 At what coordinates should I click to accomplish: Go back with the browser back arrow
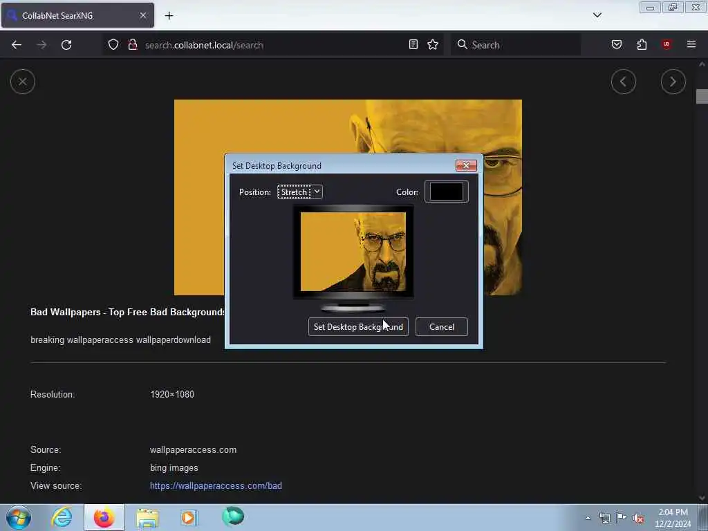17,45
